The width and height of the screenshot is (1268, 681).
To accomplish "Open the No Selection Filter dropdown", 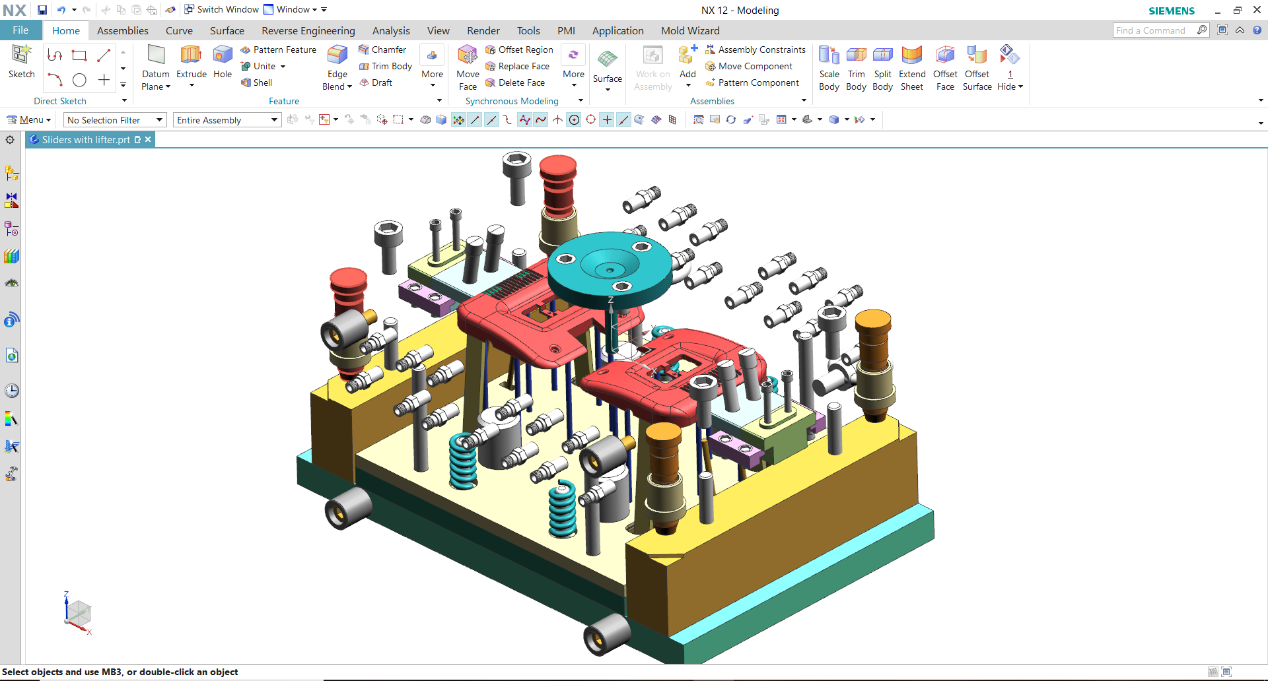I will coord(115,120).
